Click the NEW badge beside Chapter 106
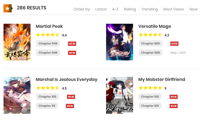The image size is (206, 120). coord(174,97)
